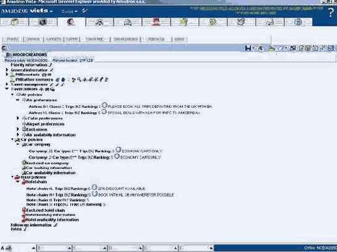The height and width of the screenshot is (252, 337).
Task: Click the car module icon in top toolbar
Action: tap(128, 22)
